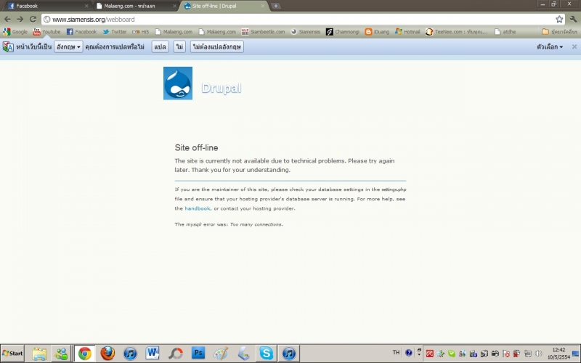Screen dimensions: 581x363
Task: Open the handbook link
Action: point(198,208)
